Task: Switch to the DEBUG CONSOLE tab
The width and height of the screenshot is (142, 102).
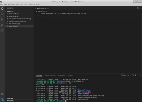Action: click(50, 75)
